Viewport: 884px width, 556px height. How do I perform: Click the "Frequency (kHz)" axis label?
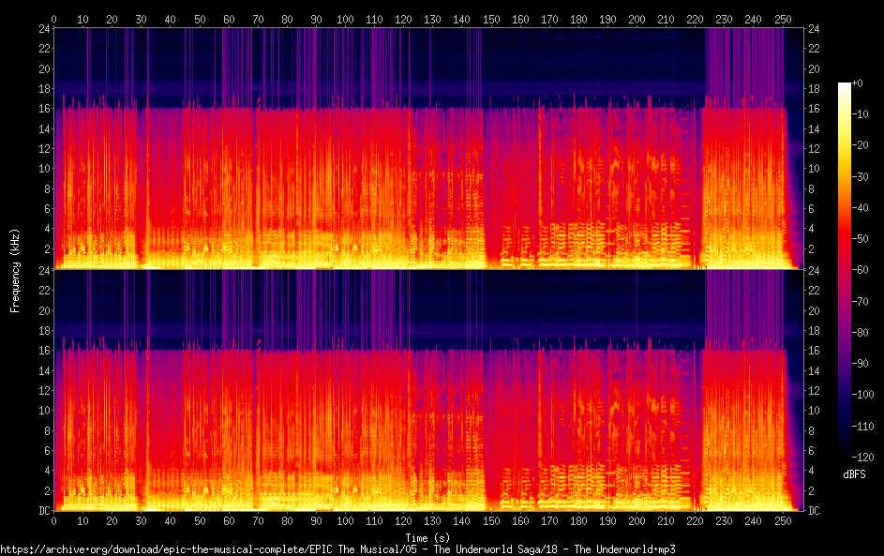(15, 270)
